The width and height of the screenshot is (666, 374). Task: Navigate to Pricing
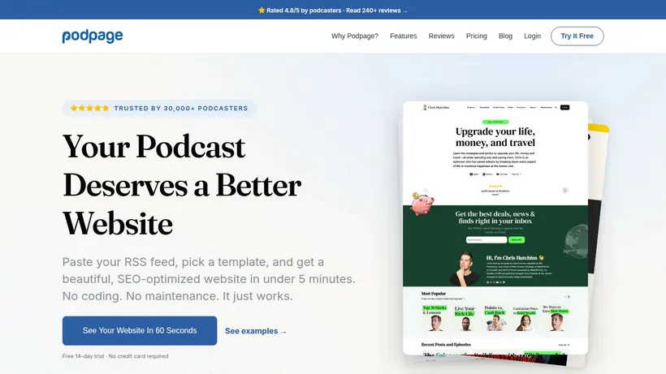(476, 36)
